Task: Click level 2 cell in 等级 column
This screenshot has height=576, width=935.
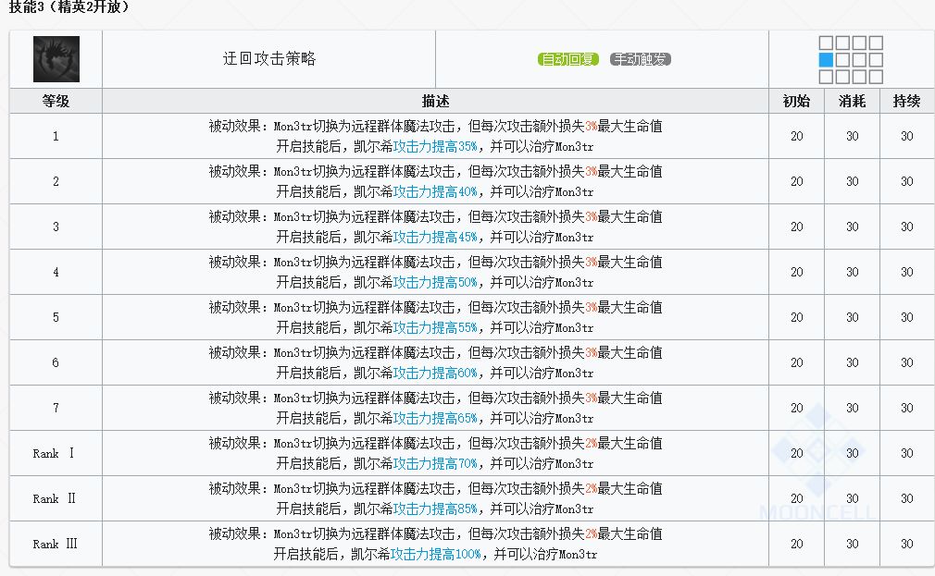Action: pyautogui.click(x=56, y=181)
